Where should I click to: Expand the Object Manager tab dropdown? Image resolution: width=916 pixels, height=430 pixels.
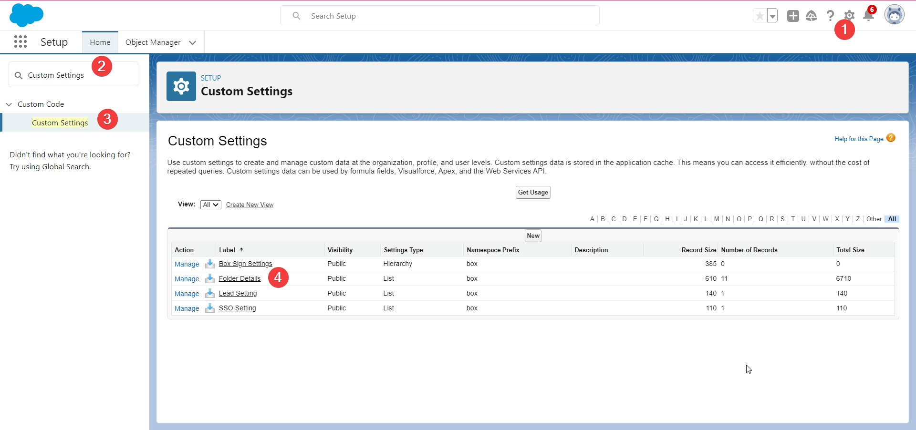tap(193, 42)
